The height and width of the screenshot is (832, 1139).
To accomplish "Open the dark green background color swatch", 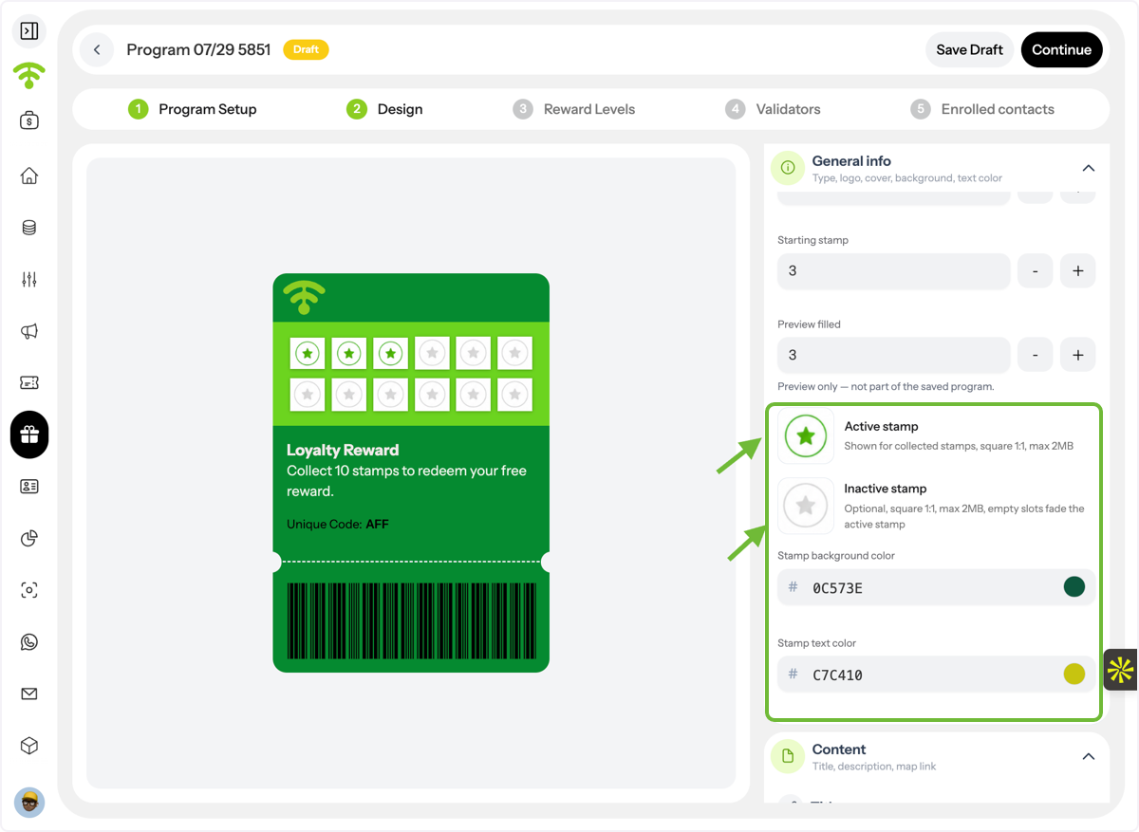I will pyautogui.click(x=1074, y=587).
